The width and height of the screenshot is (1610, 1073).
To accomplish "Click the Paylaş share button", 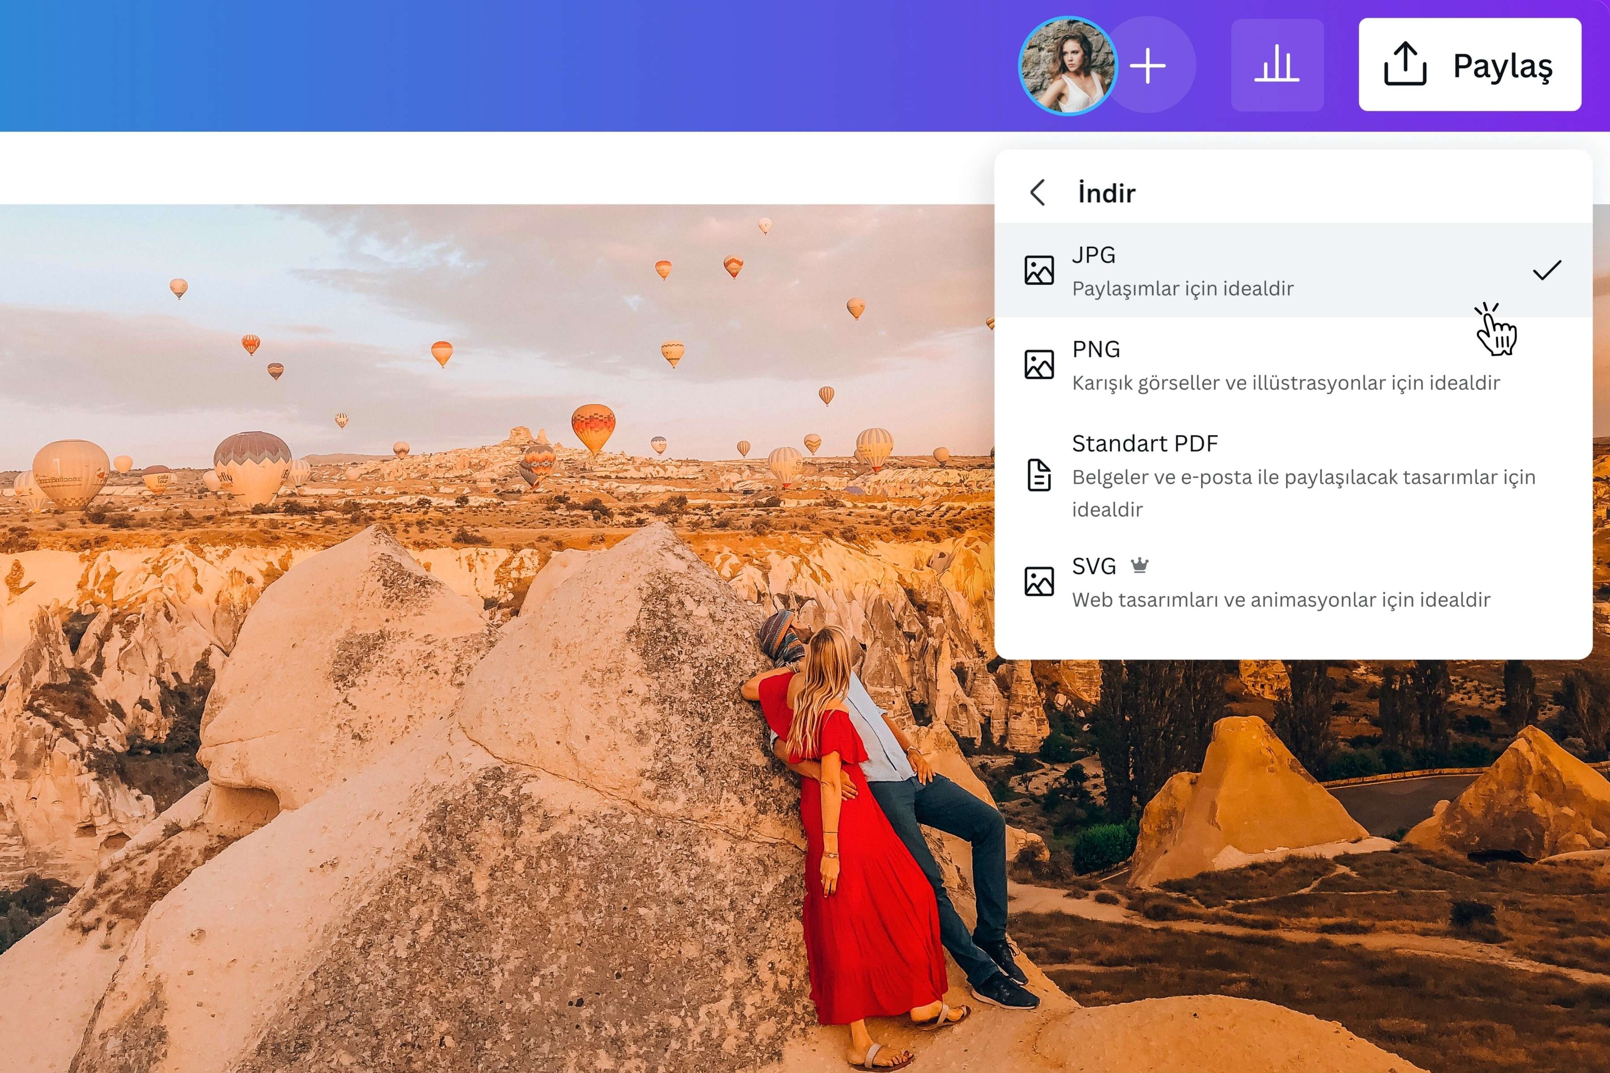I will click(x=1470, y=65).
